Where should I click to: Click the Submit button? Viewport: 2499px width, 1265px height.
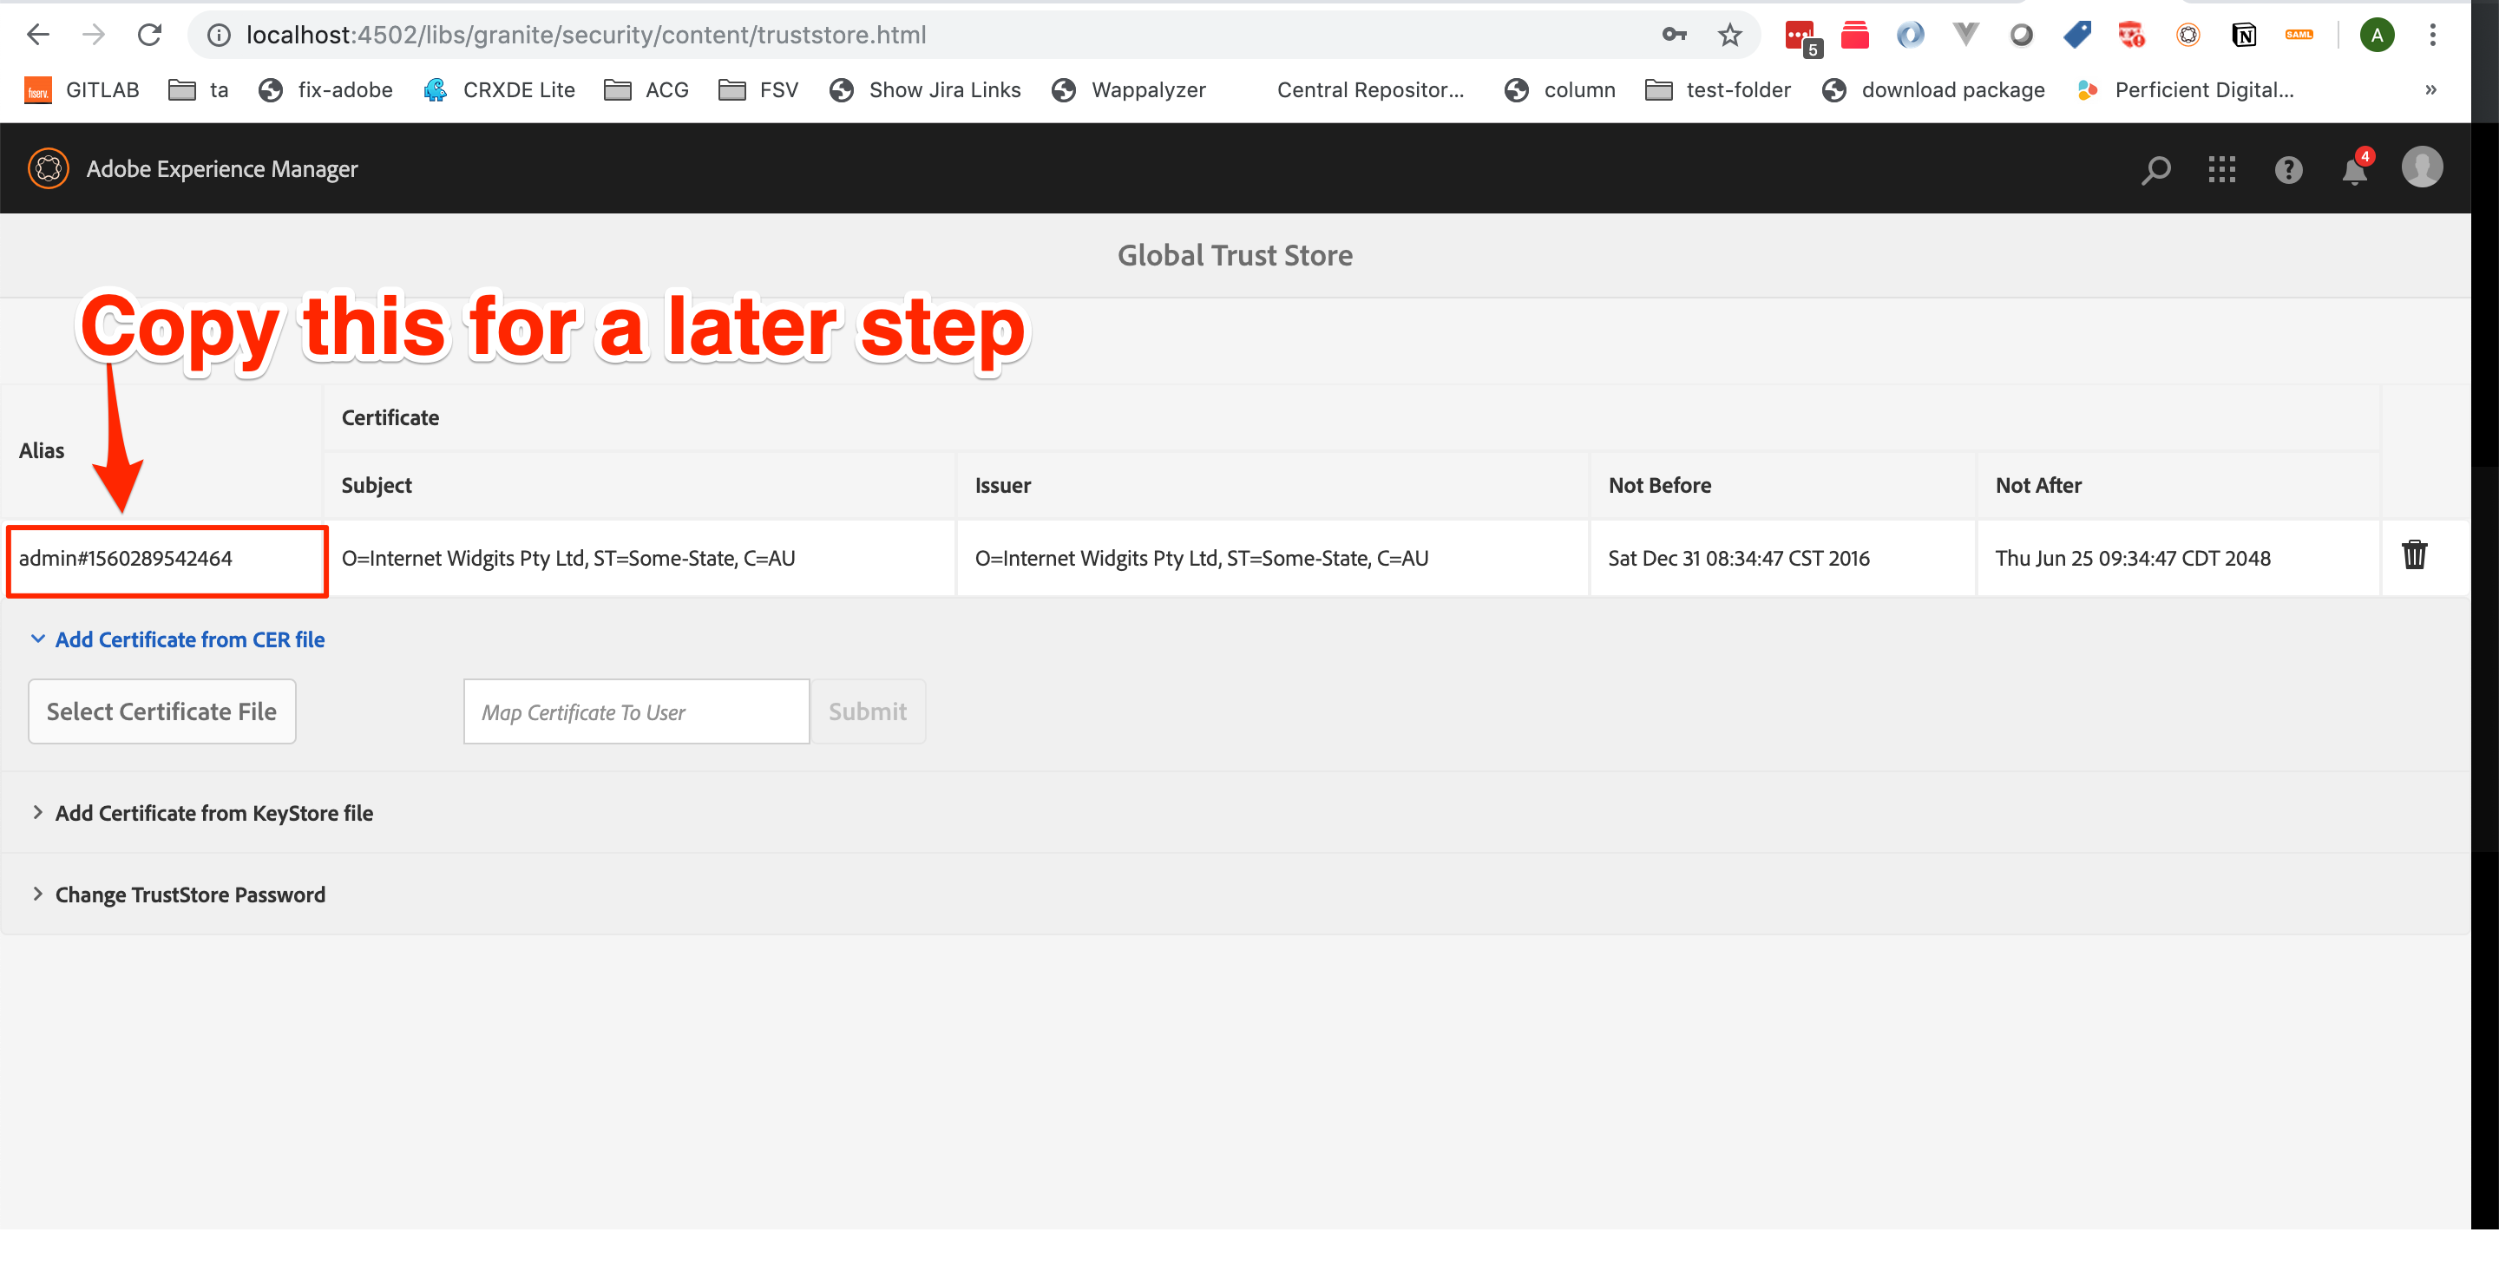(868, 711)
